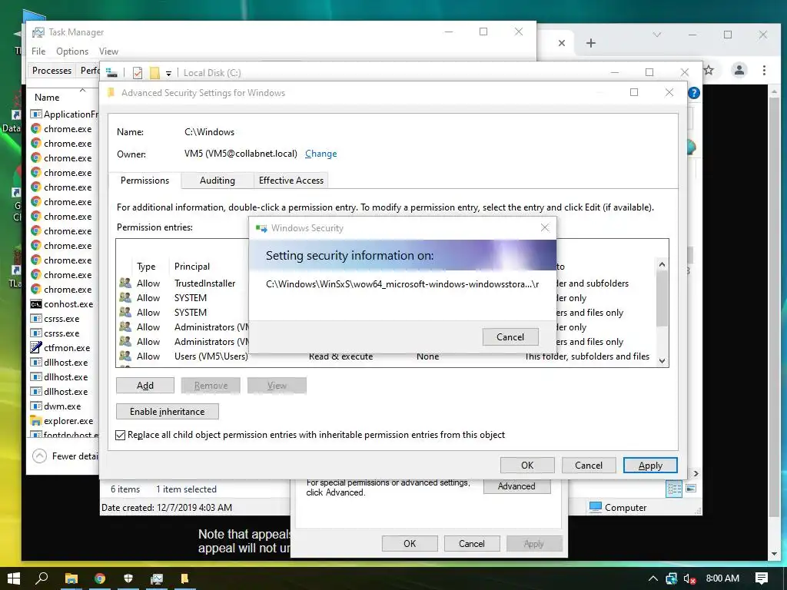This screenshot has height=590, width=787.
Task: Click the explorer.exe folder icon
Action: click(x=35, y=420)
